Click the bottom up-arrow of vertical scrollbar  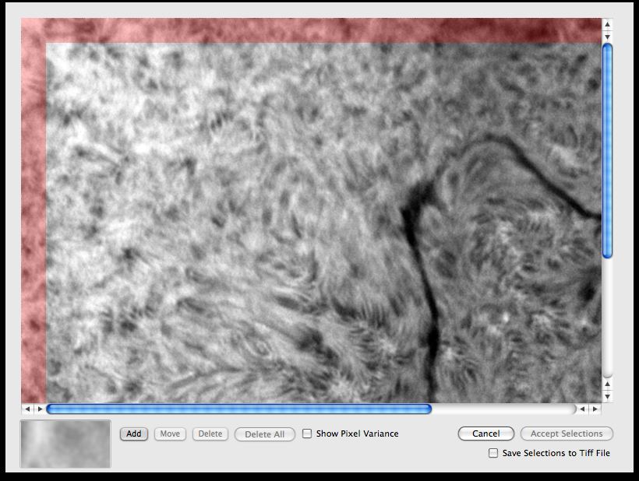point(607,384)
